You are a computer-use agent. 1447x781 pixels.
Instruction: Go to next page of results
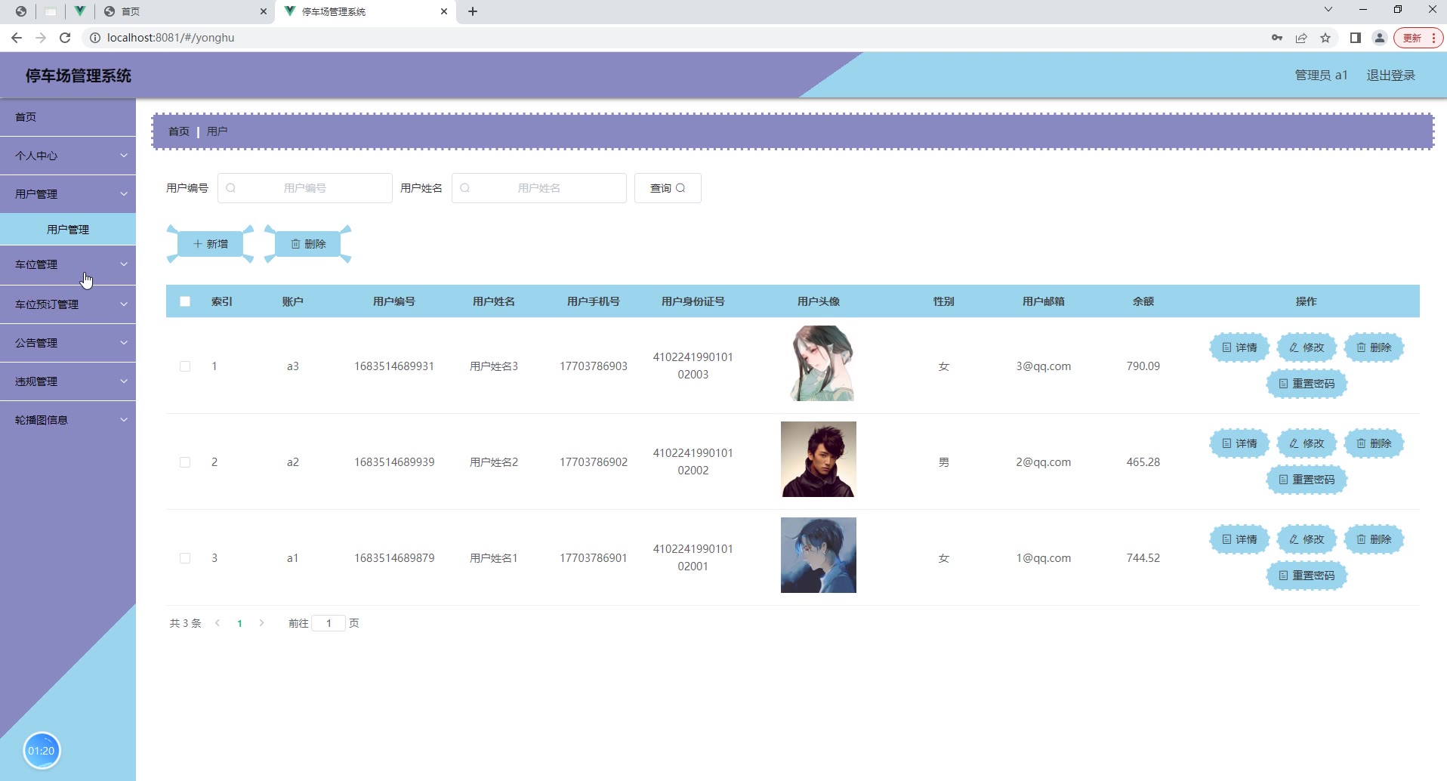[x=261, y=623]
